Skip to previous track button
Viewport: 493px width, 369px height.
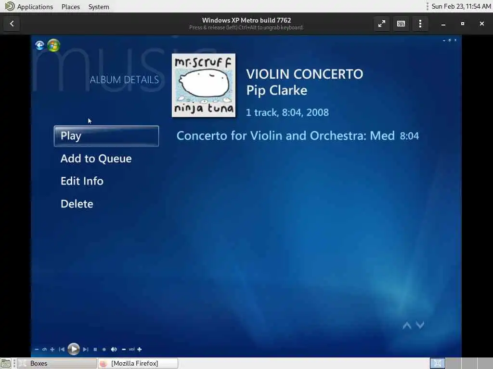[62, 349]
